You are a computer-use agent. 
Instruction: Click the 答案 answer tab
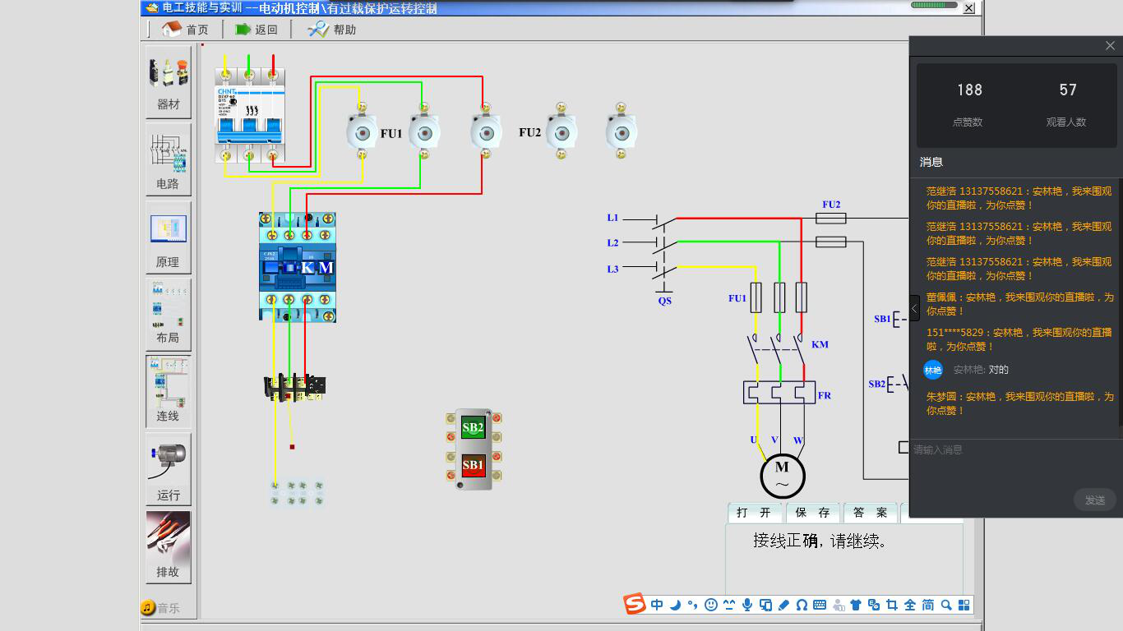click(x=871, y=513)
